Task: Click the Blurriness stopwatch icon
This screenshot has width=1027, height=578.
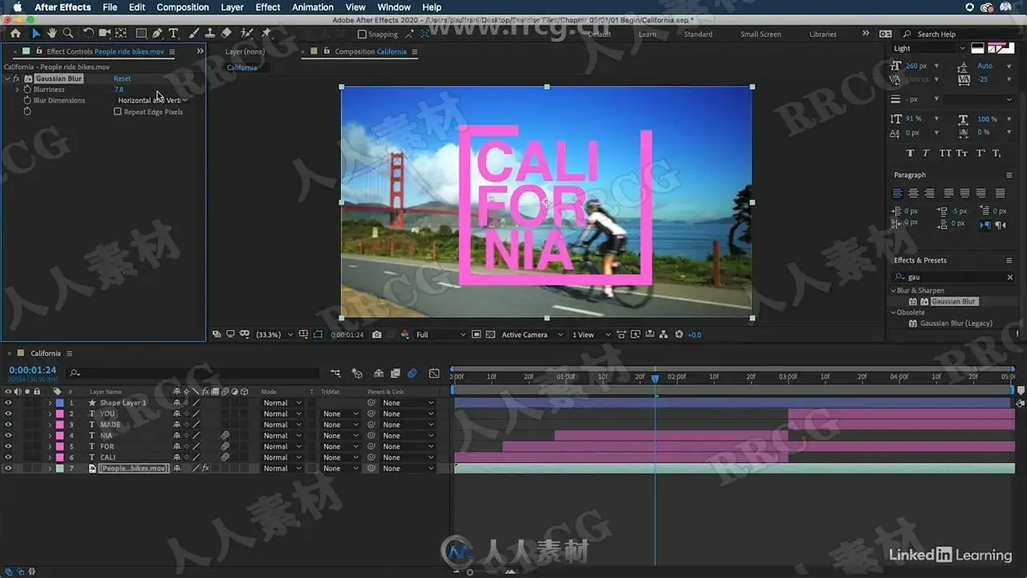Action: [27, 90]
